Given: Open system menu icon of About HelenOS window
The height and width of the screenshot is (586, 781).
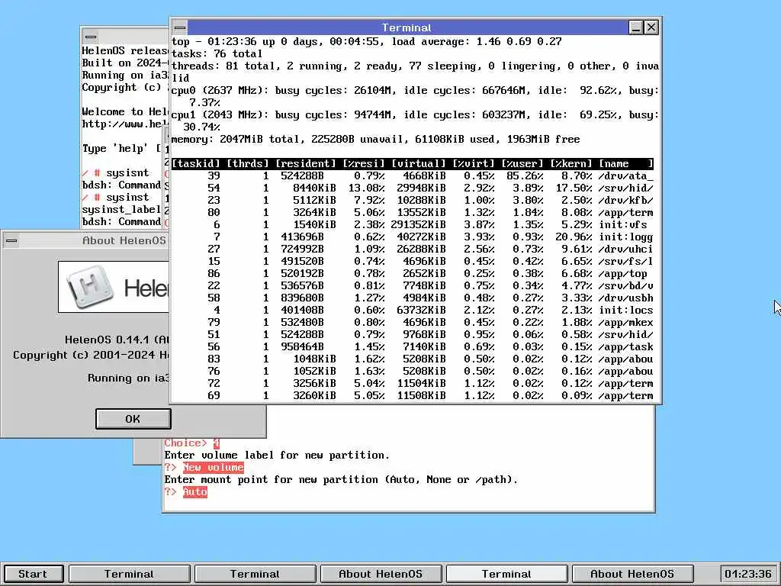Looking at the screenshot, I should click(11, 240).
